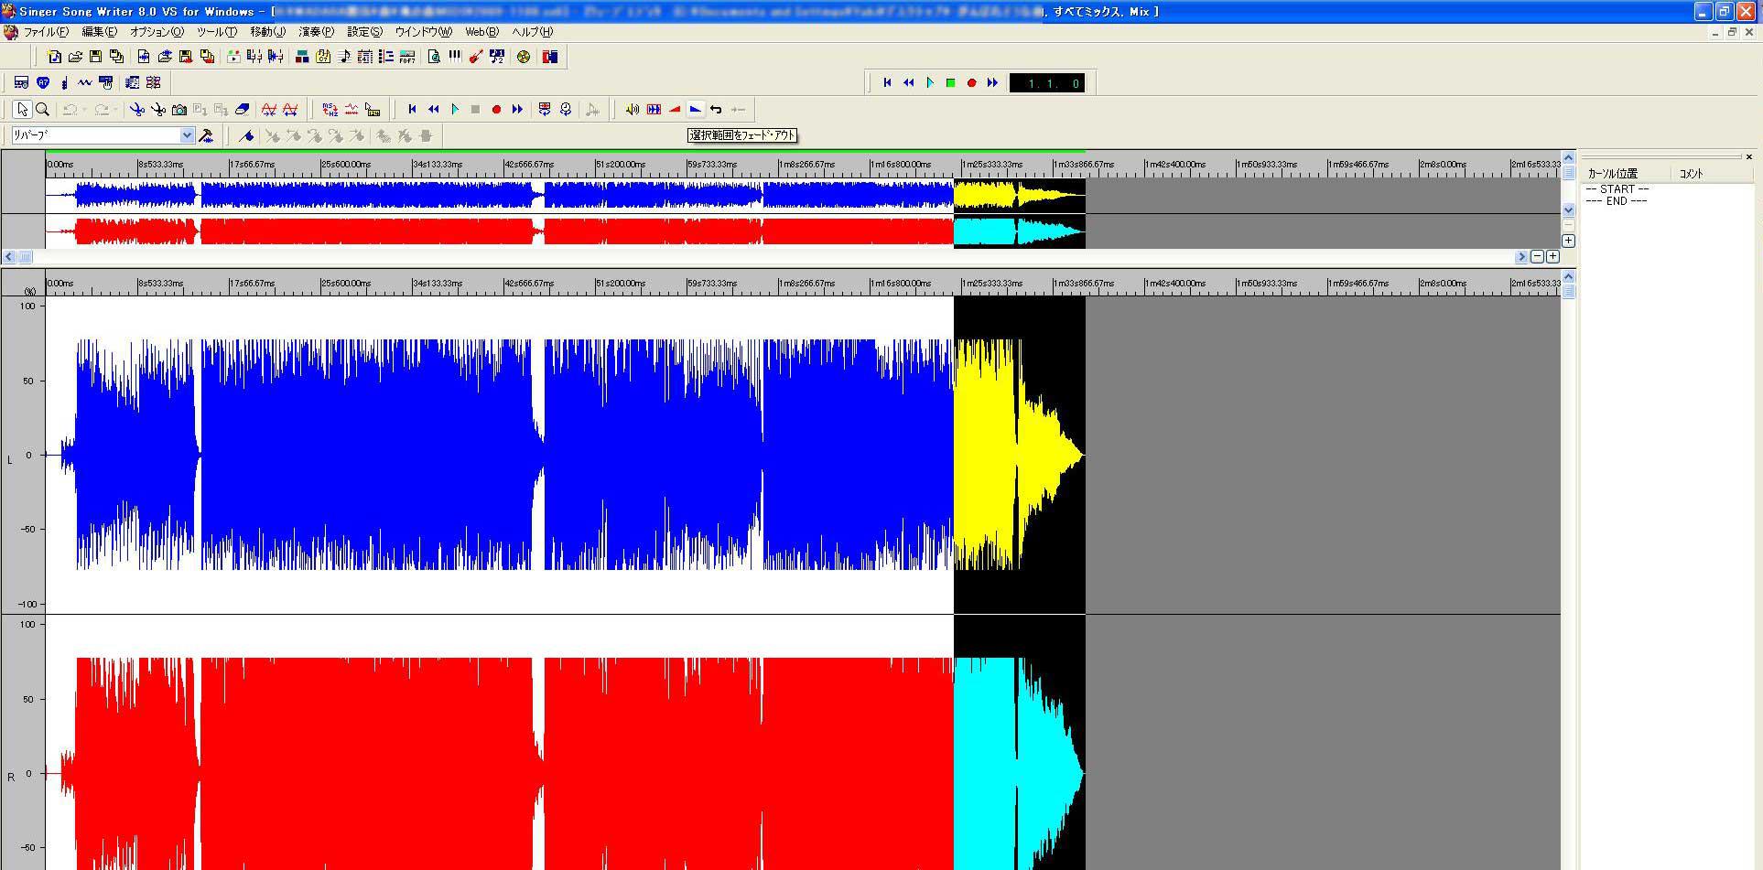This screenshot has width=1763, height=870.
Task: Click overview vertical scrollbar down arrow
Action: pyautogui.click(x=1568, y=209)
